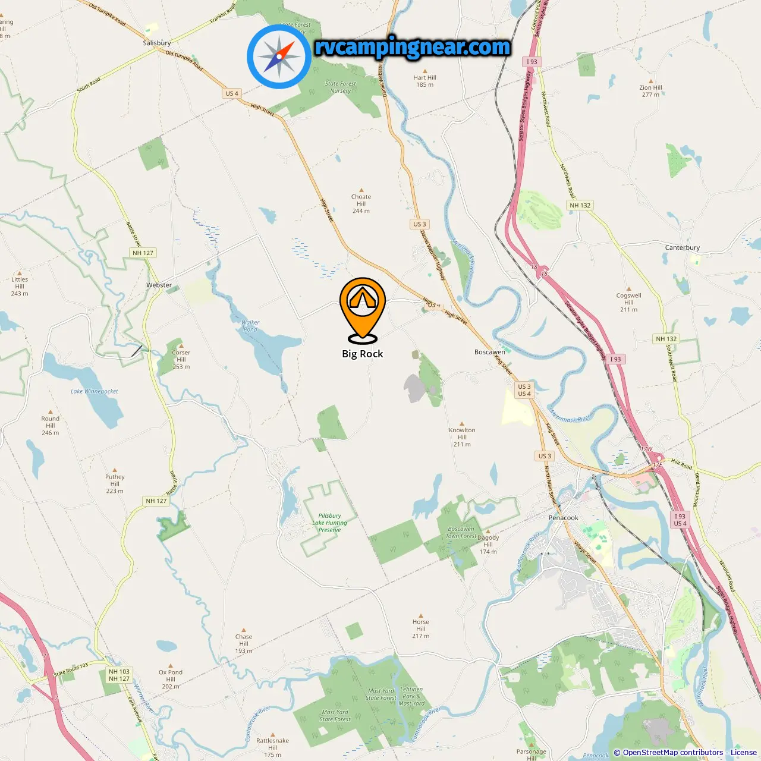761x761 pixels.
Task: Click the I 93 highway shield near top
Action: (532, 62)
